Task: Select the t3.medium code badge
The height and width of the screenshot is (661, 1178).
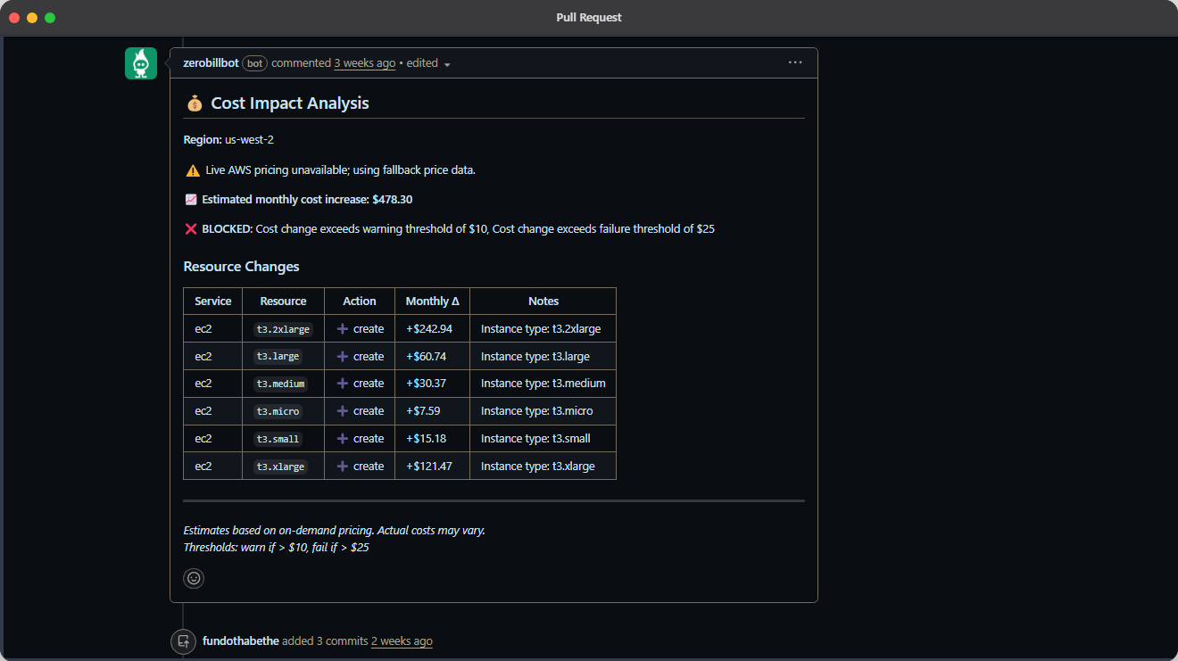Action: tap(282, 383)
